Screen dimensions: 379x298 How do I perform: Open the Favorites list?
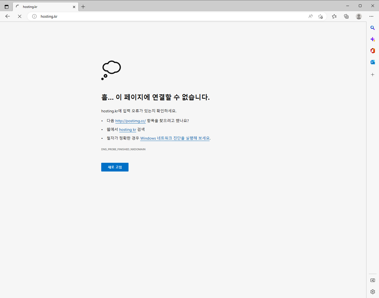click(x=334, y=16)
